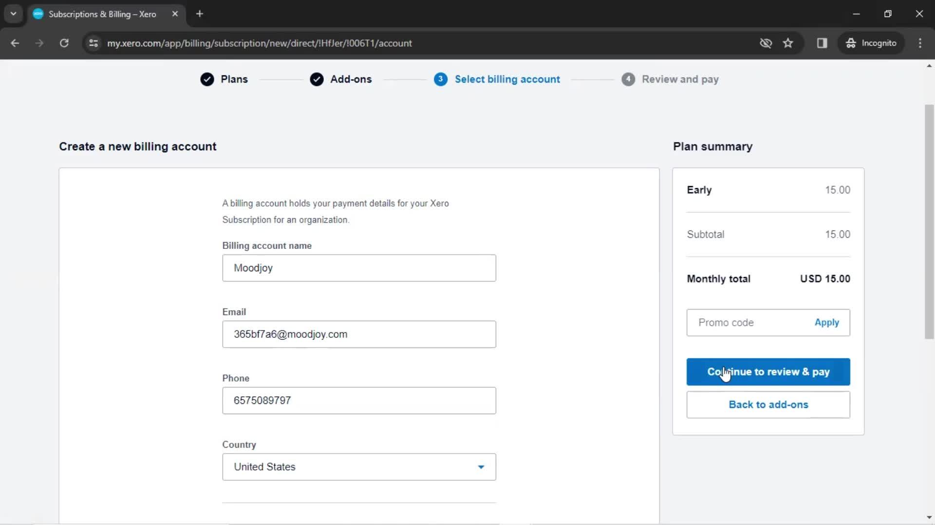Go to the Add-ons step

(x=351, y=79)
